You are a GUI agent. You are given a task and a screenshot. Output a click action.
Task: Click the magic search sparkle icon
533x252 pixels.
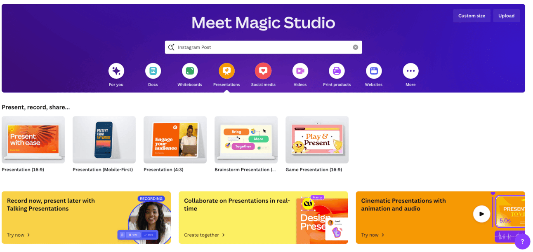[x=172, y=47]
